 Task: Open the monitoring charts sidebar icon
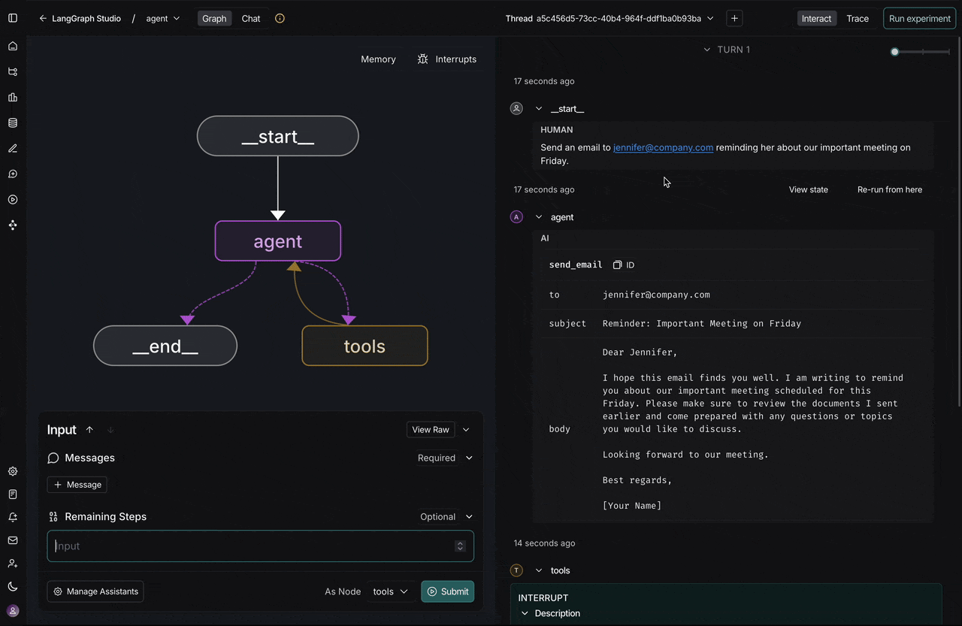click(12, 97)
